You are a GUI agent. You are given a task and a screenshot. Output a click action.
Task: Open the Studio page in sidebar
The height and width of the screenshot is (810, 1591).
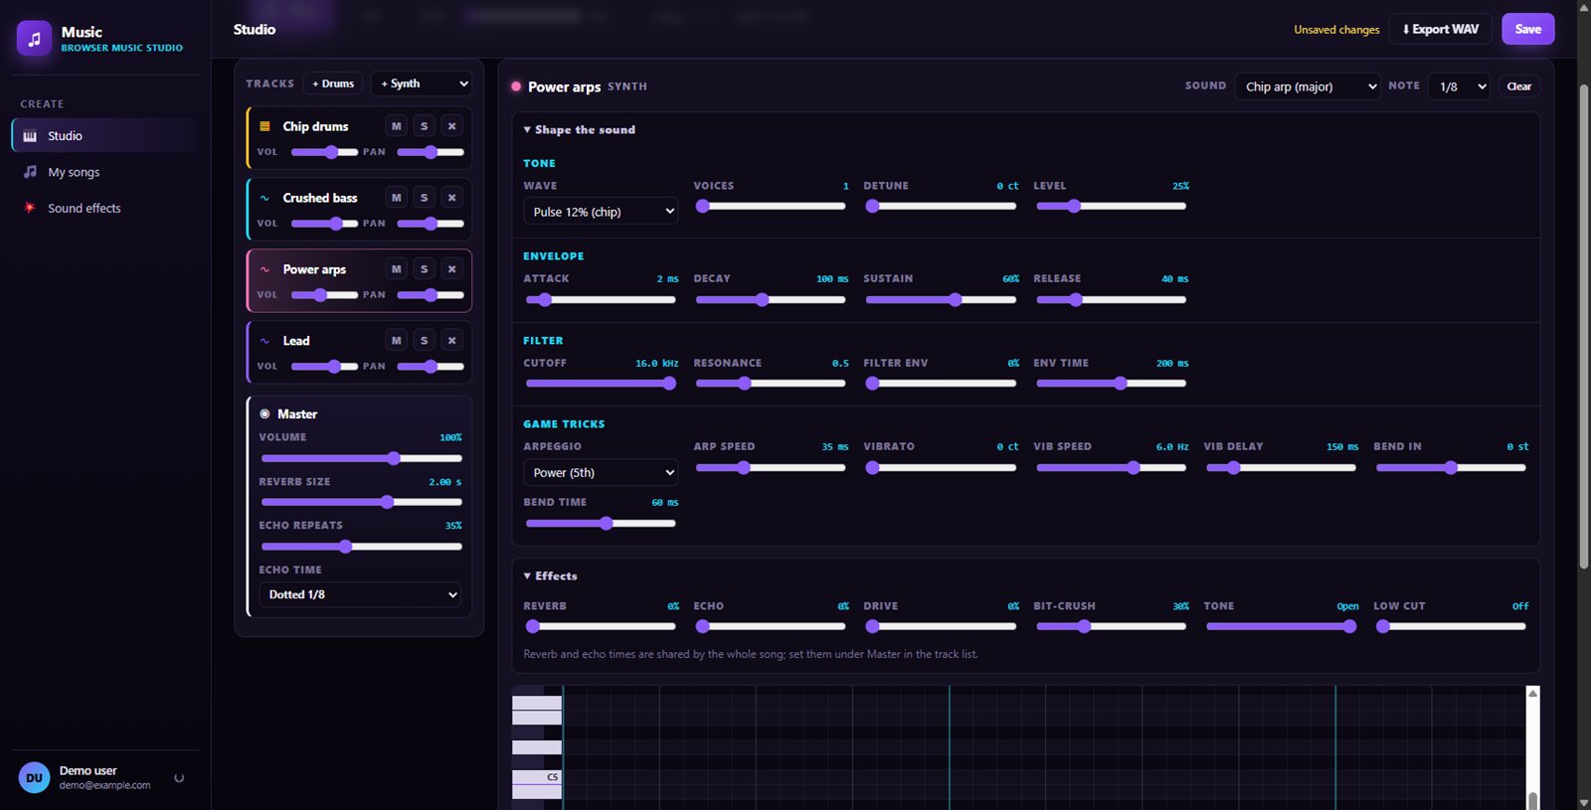pos(103,136)
